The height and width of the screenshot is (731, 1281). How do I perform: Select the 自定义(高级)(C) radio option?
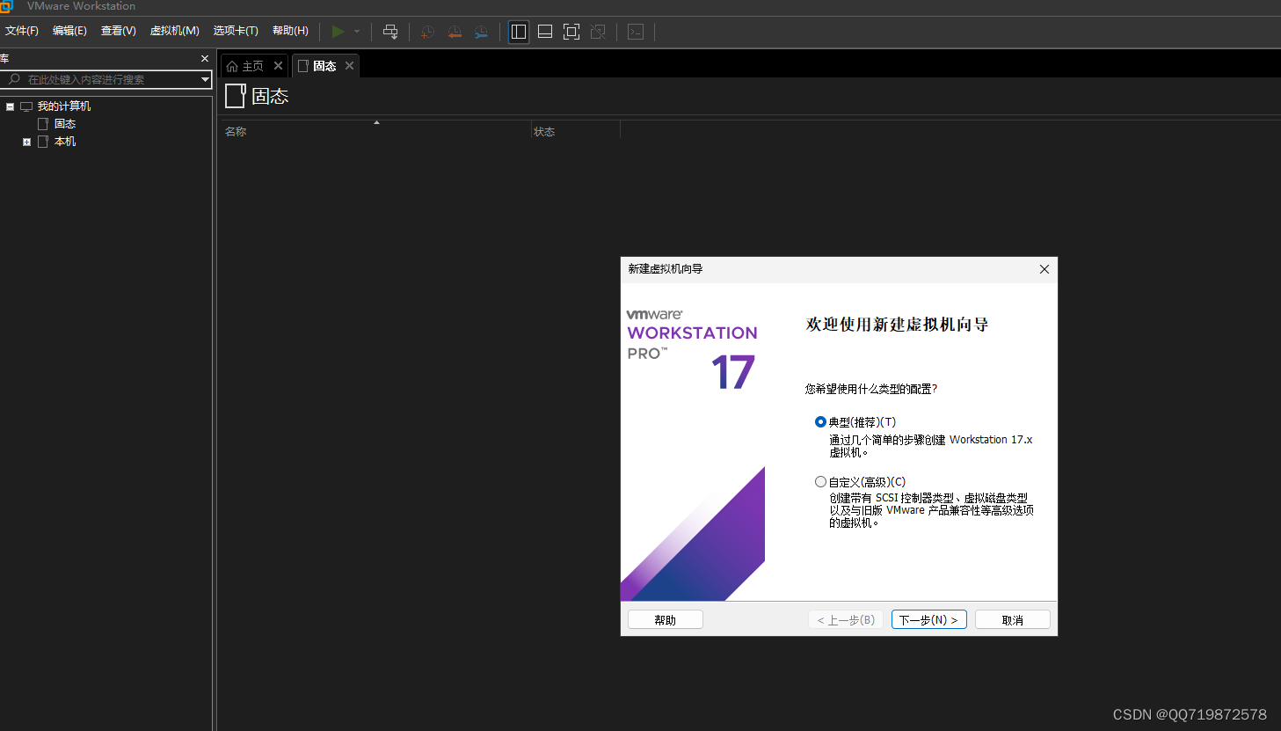click(820, 482)
